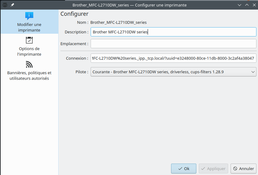Toggle the pin window icon in title bar

(12, 5)
